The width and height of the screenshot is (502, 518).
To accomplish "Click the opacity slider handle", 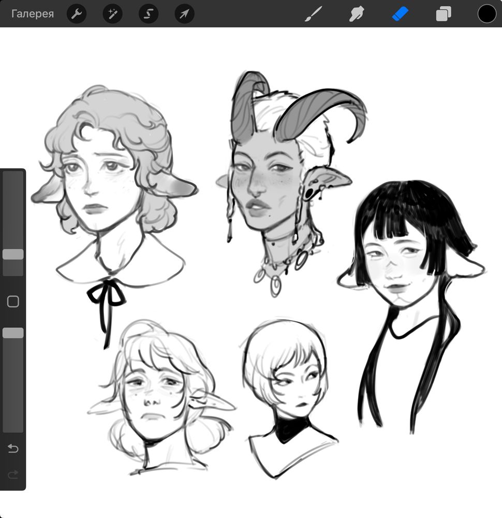I will point(13,333).
